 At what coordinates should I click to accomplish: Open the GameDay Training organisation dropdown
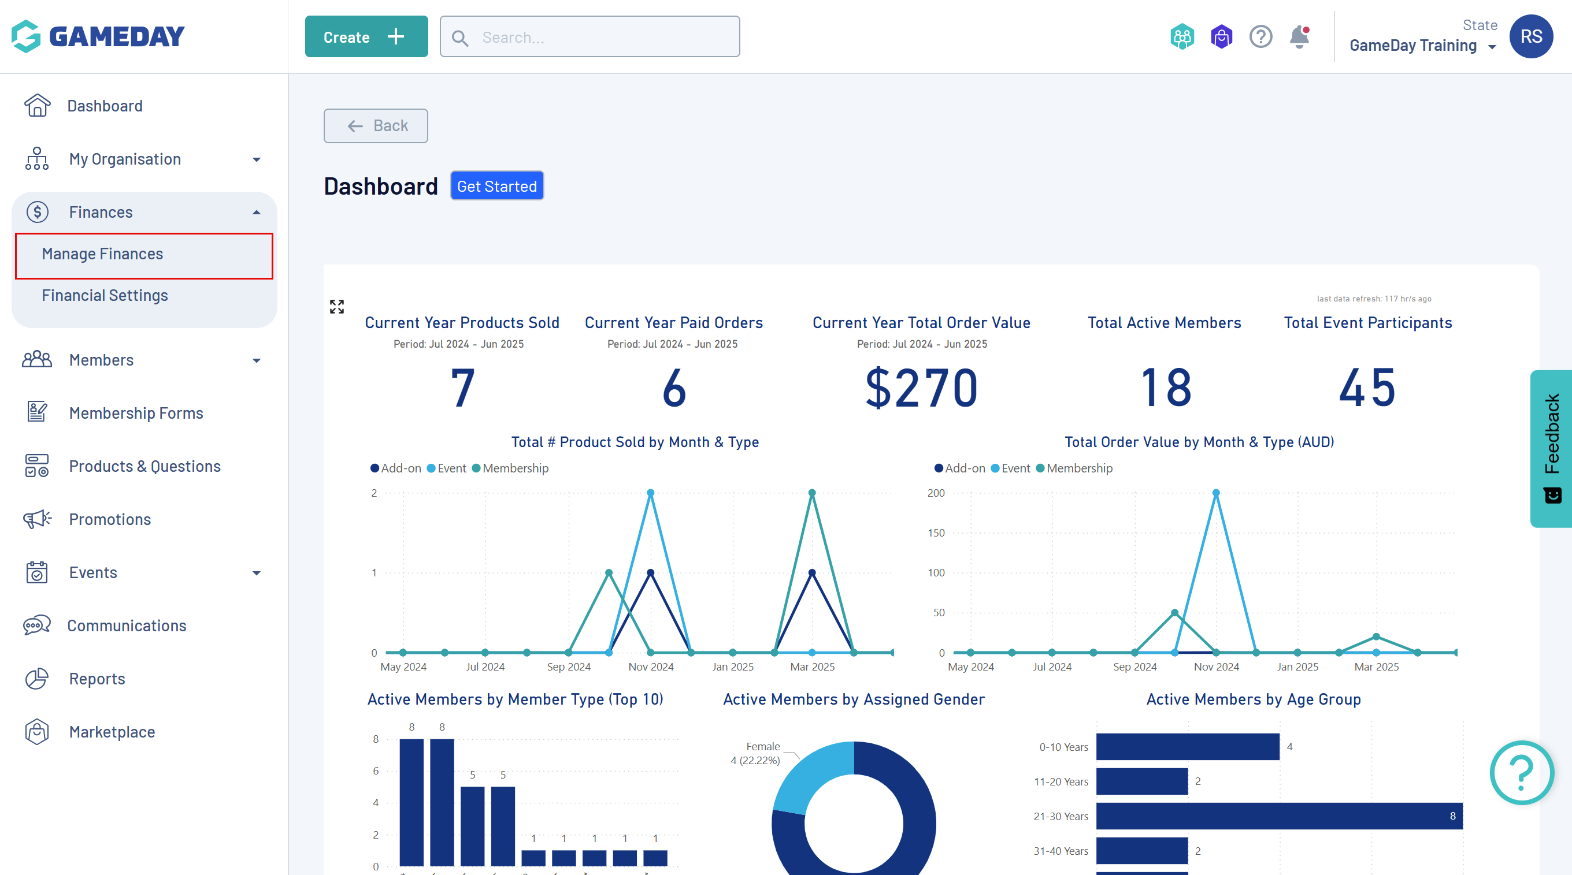pyautogui.click(x=1422, y=46)
